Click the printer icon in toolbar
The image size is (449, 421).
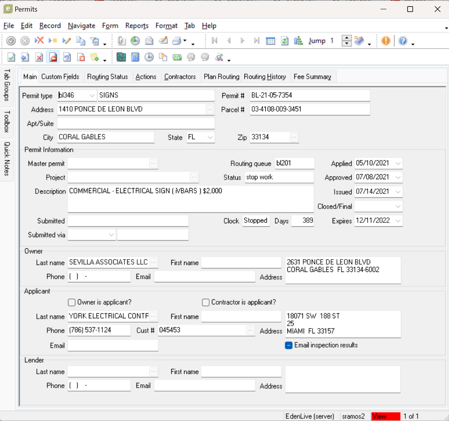click(x=177, y=41)
